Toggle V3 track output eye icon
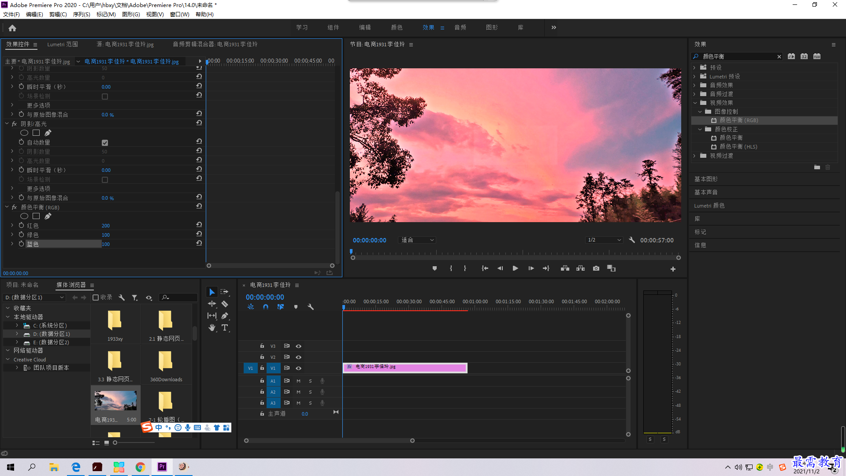846x476 pixels. click(x=298, y=346)
